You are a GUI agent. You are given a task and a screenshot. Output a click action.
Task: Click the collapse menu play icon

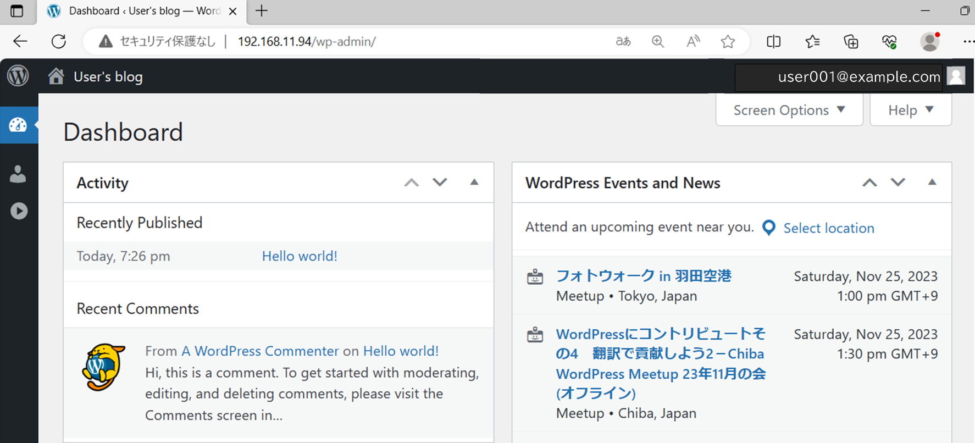tap(19, 211)
